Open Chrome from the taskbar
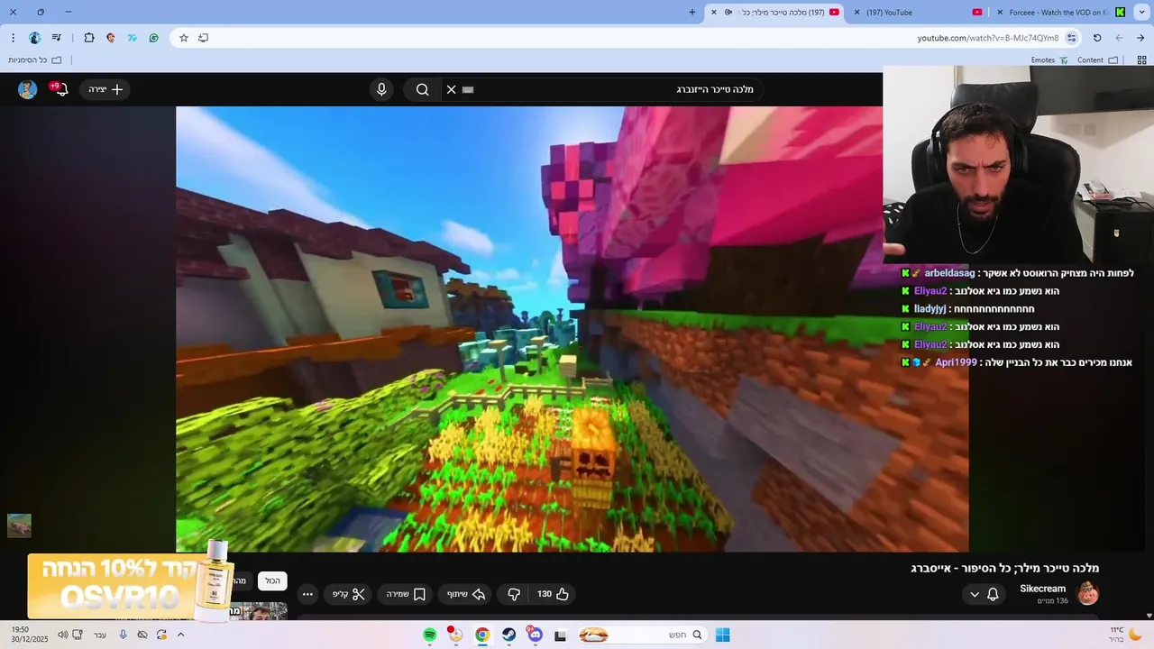Viewport: 1154px width, 649px height. click(482, 635)
